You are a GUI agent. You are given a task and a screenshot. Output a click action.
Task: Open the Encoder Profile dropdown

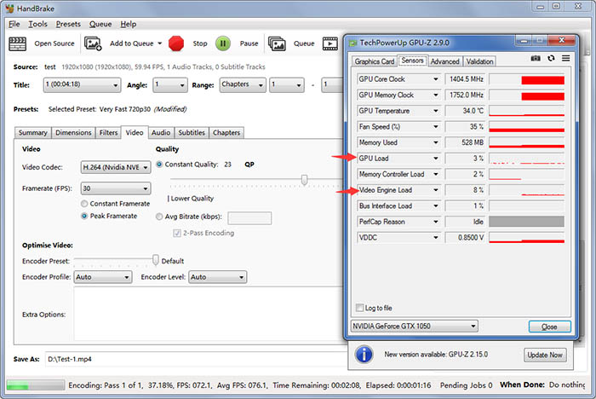(x=103, y=277)
